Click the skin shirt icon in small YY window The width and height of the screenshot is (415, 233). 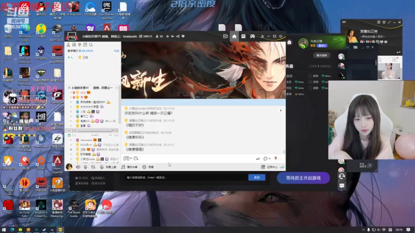coord(384,22)
